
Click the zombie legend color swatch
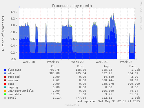(x=5, y=80)
